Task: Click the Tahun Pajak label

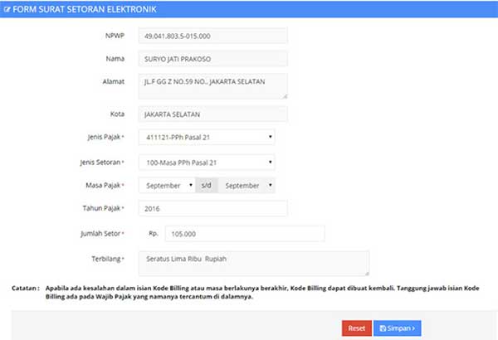Action: pyautogui.click(x=103, y=208)
